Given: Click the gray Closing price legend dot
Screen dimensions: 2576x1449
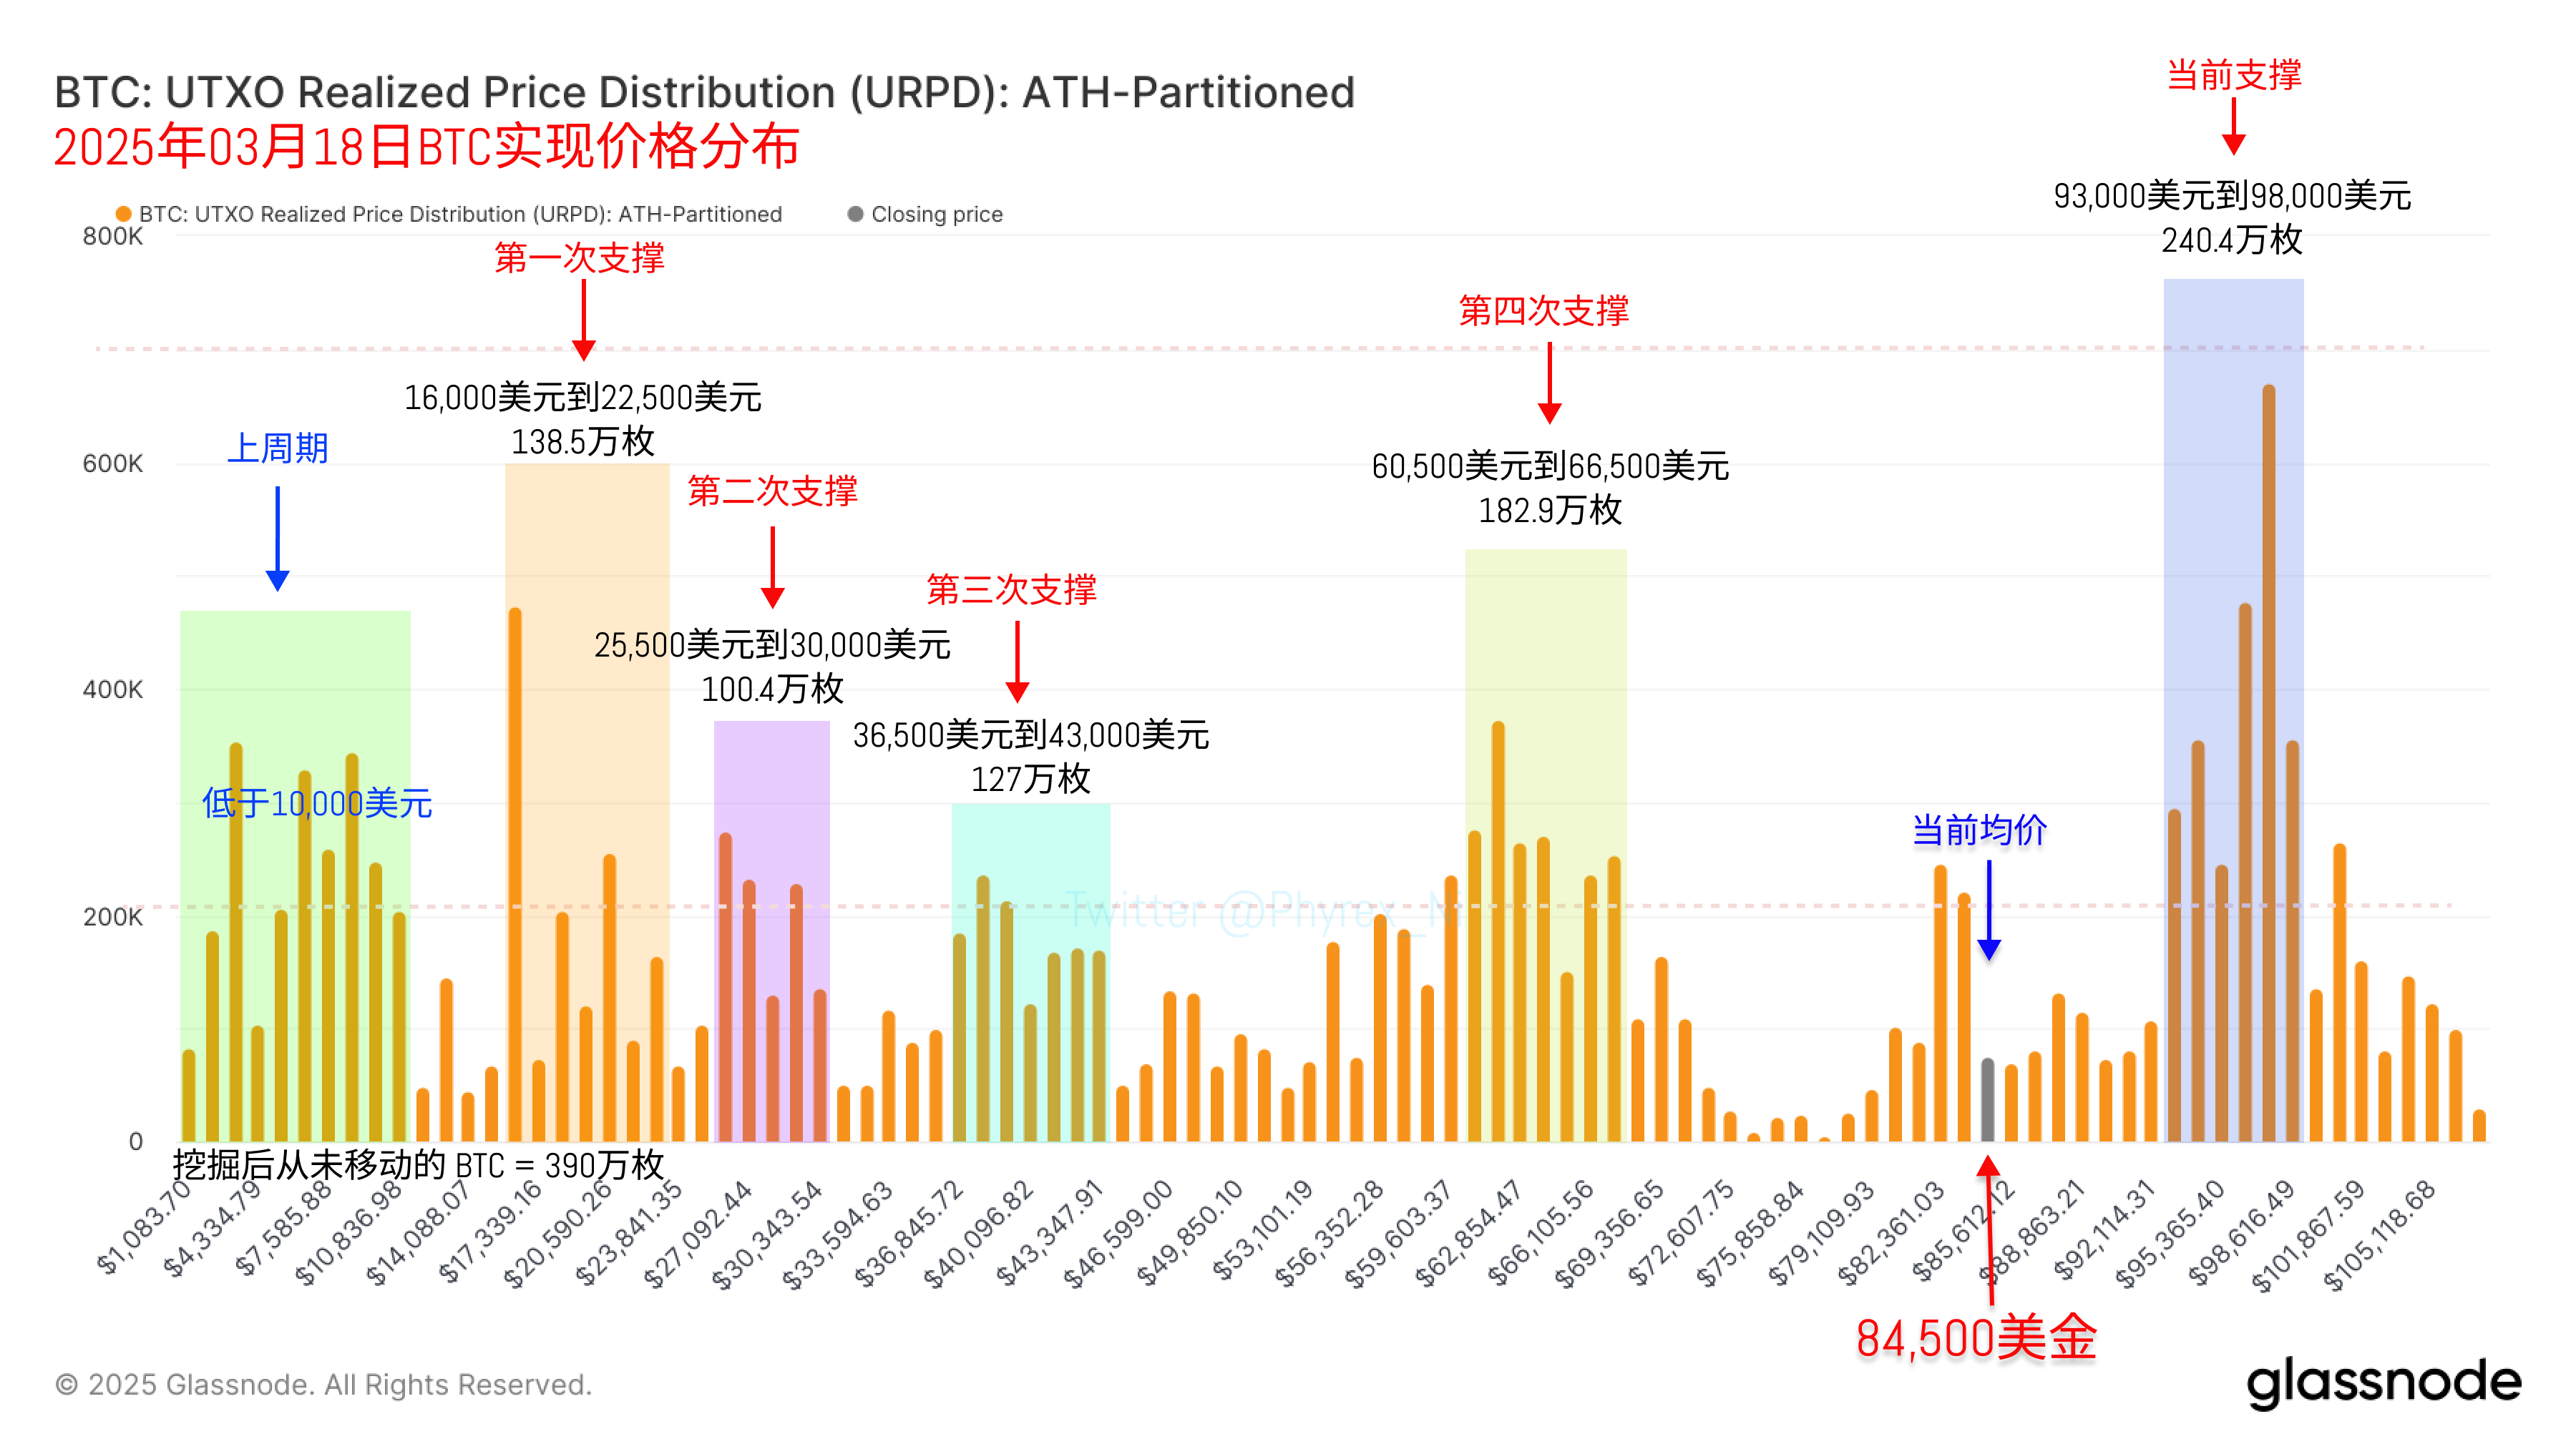Looking at the screenshot, I should click(855, 214).
